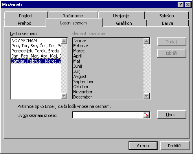The image size is (193, 154).
Task: Click down arrow of Elementi seznama scrollbar
Action: tap(147, 96)
